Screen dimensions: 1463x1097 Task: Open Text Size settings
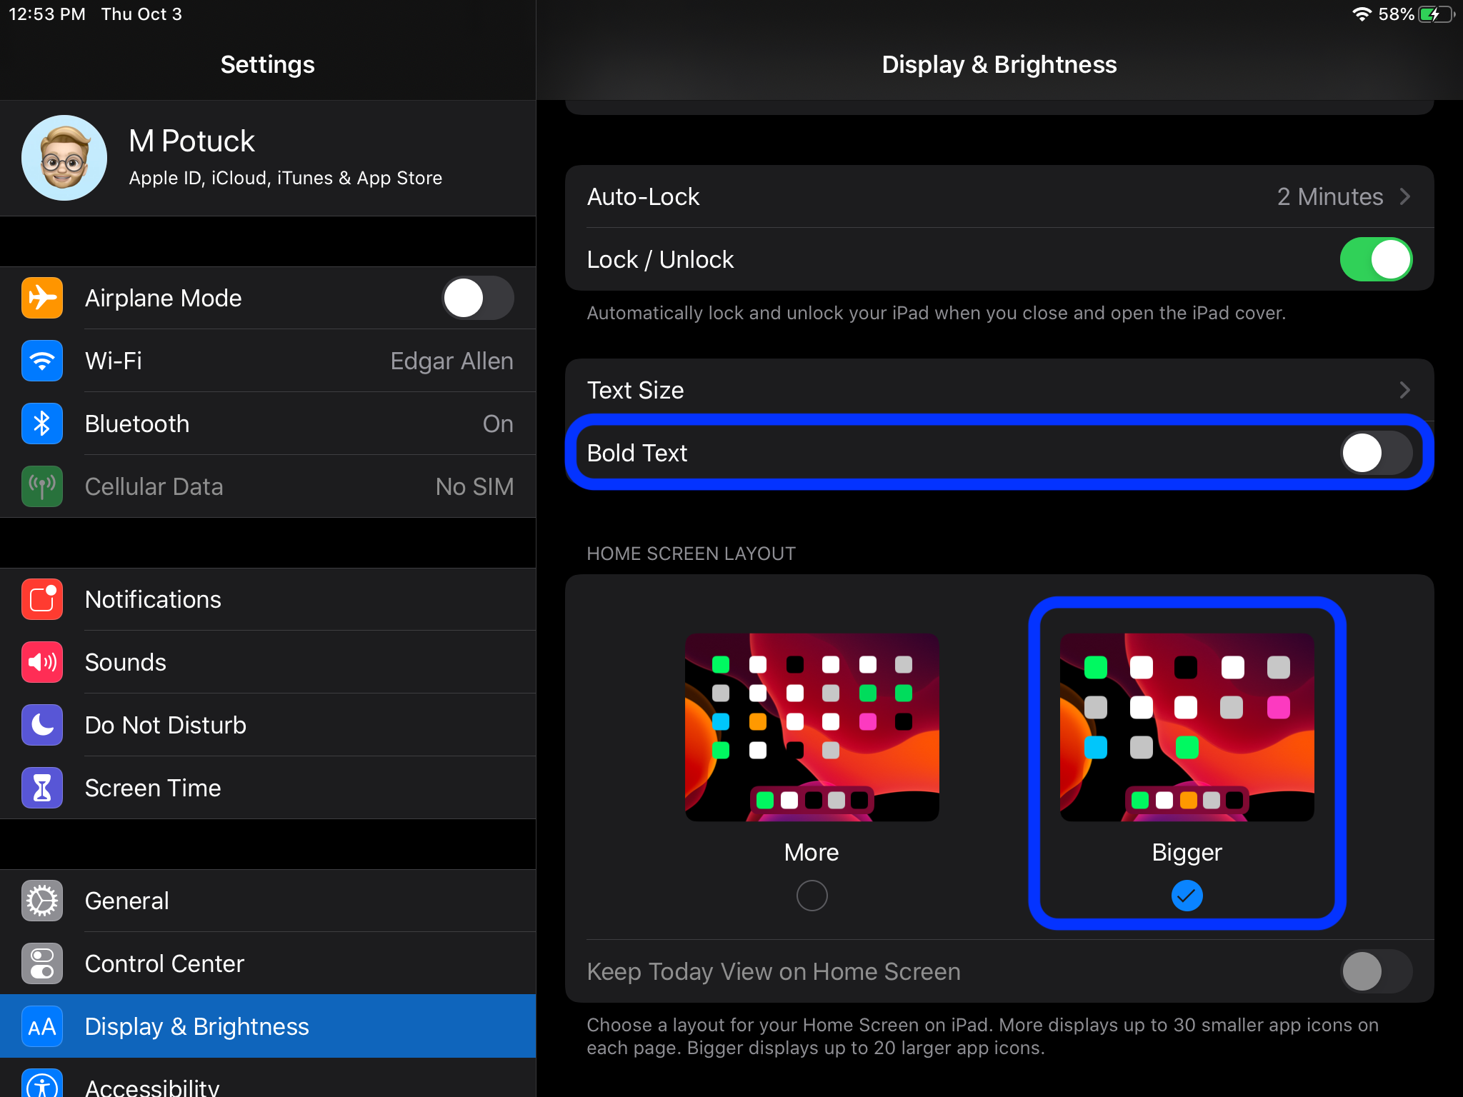[x=1000, y=390]
